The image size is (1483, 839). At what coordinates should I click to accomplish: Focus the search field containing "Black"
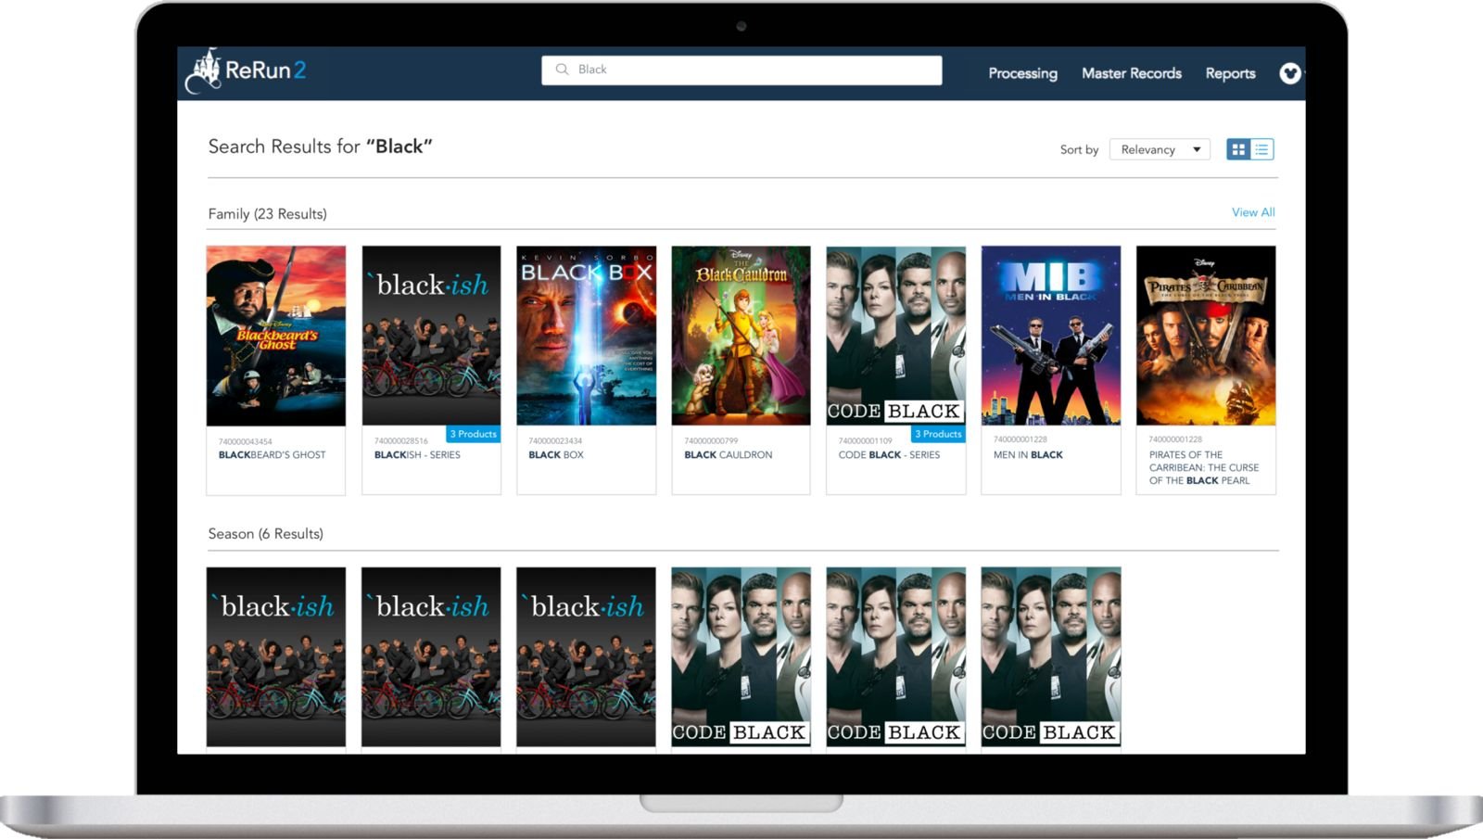[741, 70]
